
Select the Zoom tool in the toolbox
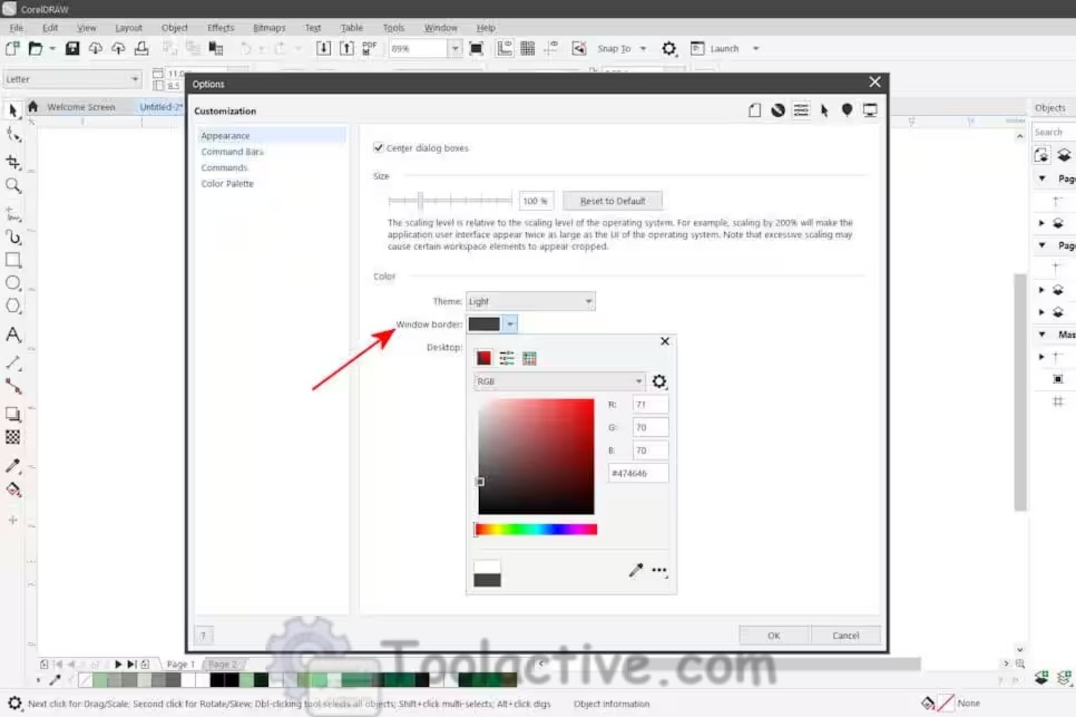coord(13,186)
